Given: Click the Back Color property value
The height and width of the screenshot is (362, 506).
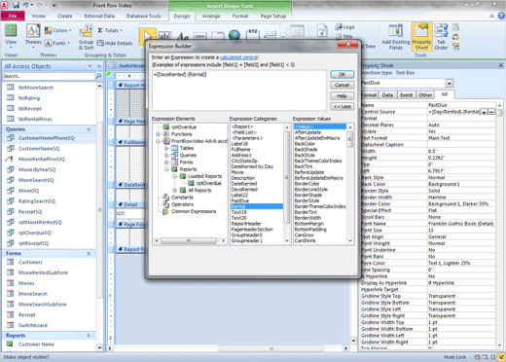Looking at the screenshot, I should click(x=460, y=184).
